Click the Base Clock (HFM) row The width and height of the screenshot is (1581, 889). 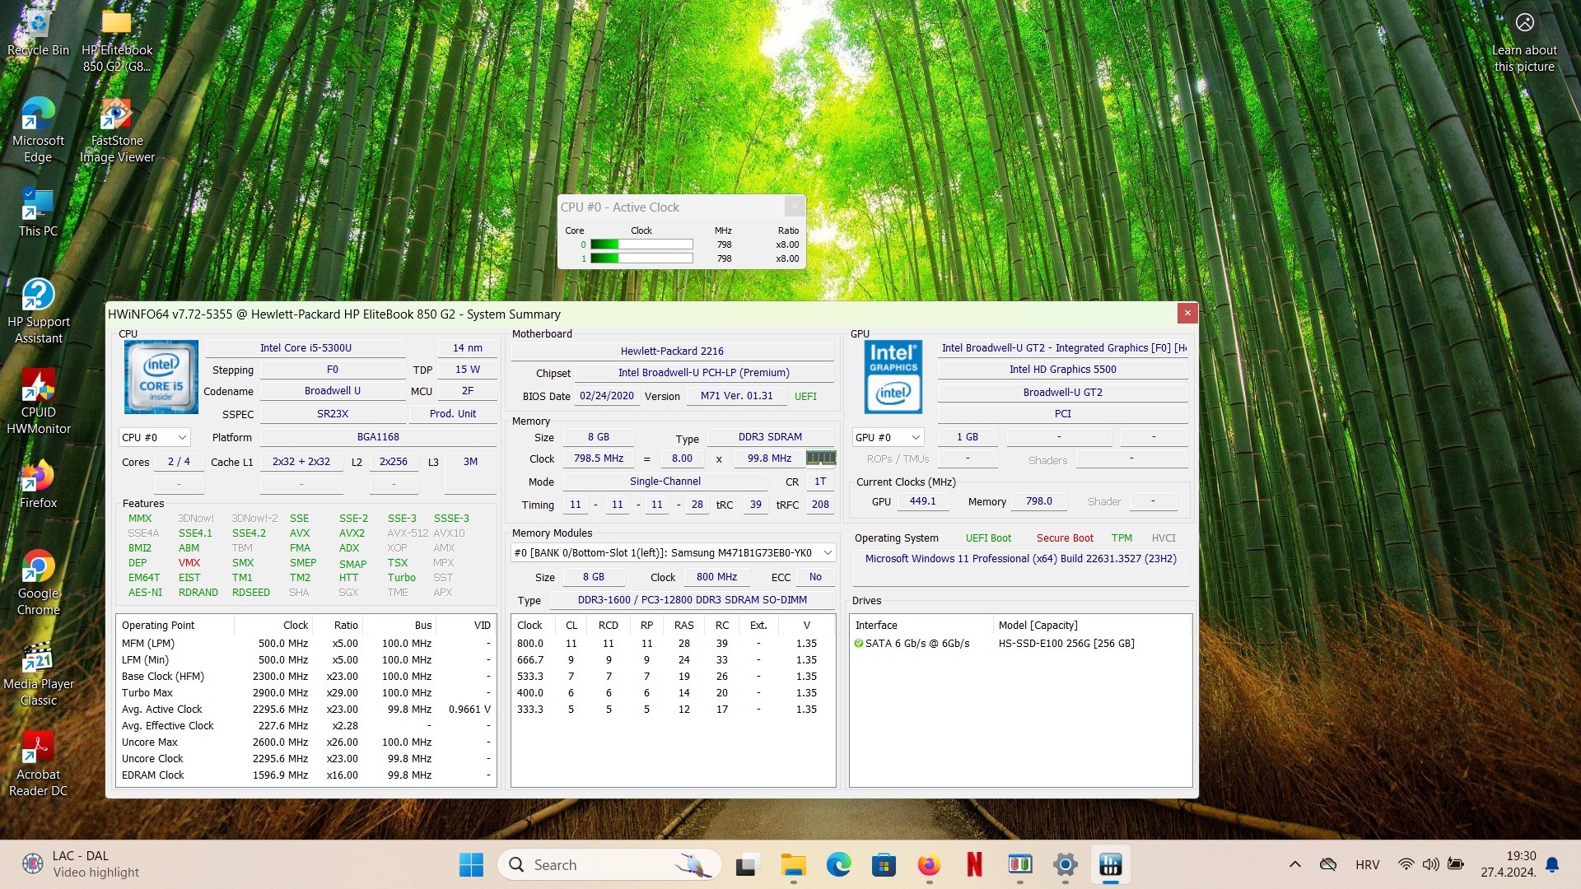point(305,677)
